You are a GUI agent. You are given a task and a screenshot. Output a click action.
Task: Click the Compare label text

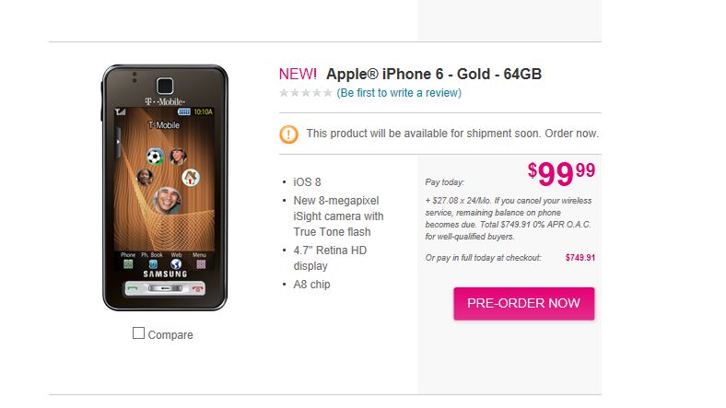pos(170,335)
